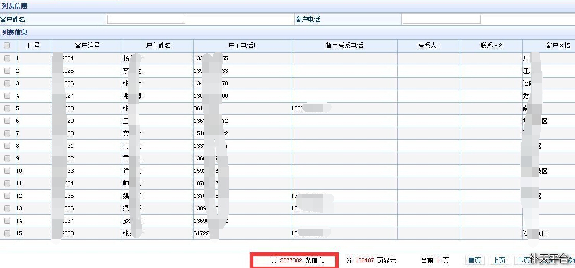Click the total records count 2077302

(291, 260)
